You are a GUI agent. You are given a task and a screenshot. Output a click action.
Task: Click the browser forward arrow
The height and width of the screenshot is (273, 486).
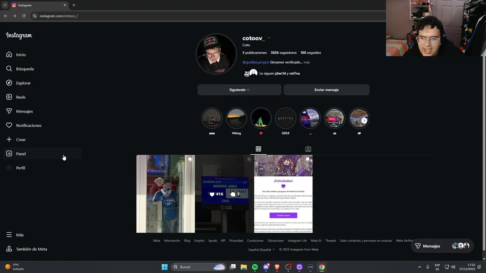tap(14, 16)
